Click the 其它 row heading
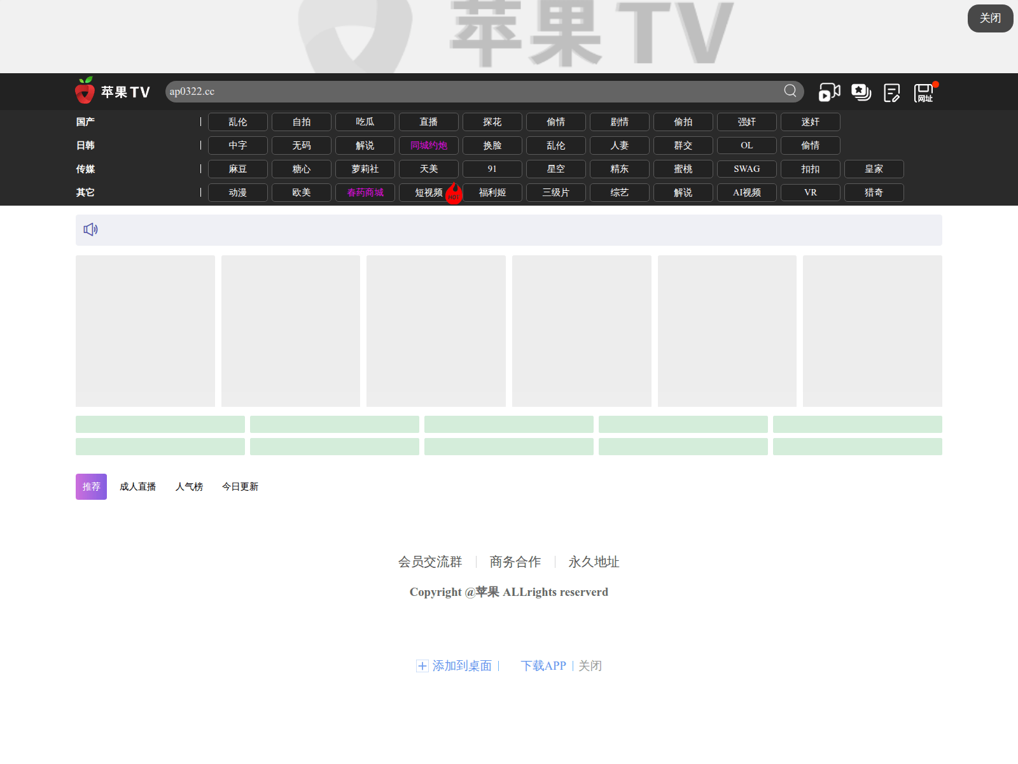This screenshot has width=1018, height=764. point(85,192)
